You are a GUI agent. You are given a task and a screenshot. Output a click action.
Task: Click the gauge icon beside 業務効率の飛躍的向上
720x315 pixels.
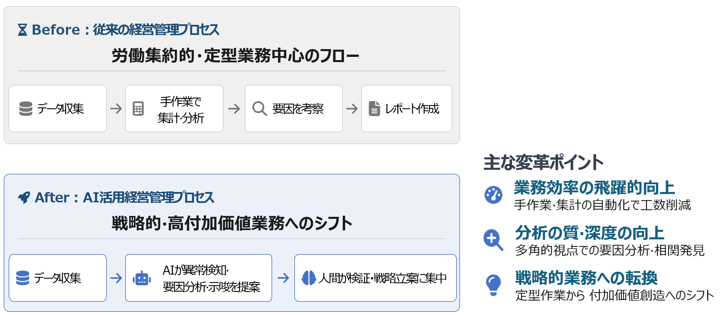tap(493, 195)
